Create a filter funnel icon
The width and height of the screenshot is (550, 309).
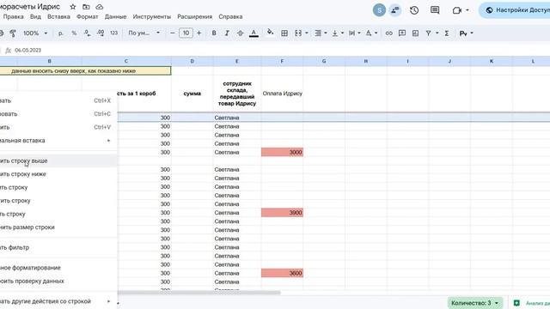[428, 33]
